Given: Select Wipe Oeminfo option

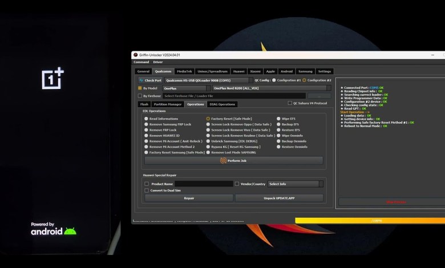Looking at the screenshot, I should click(x=278, y=136).
